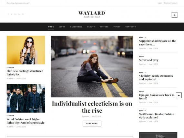The height and width of the screenshot is (138, 184).
Task: Click the Login link
Action: point(159,3)
